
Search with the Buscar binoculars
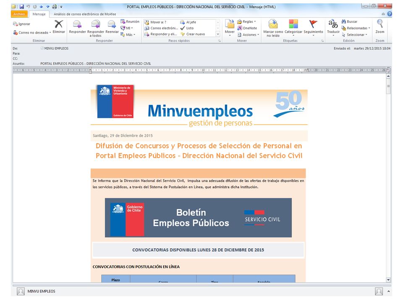pos(349,21)
